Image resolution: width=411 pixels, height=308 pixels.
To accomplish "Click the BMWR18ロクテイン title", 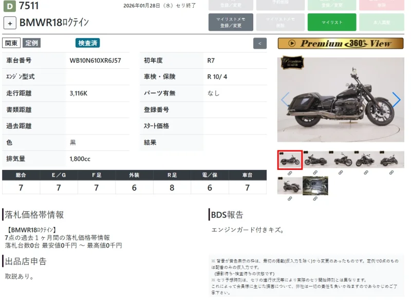I will pyautogui.click(x=54, y=23).
